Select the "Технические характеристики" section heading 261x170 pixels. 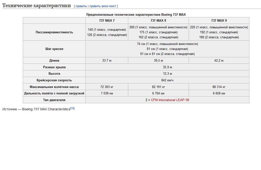(37, 5)
